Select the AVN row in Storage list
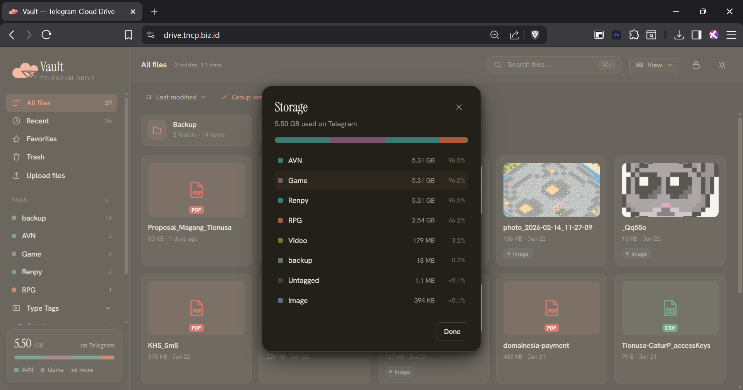Viewport: 743px width, 390px height. pos(371,160)
